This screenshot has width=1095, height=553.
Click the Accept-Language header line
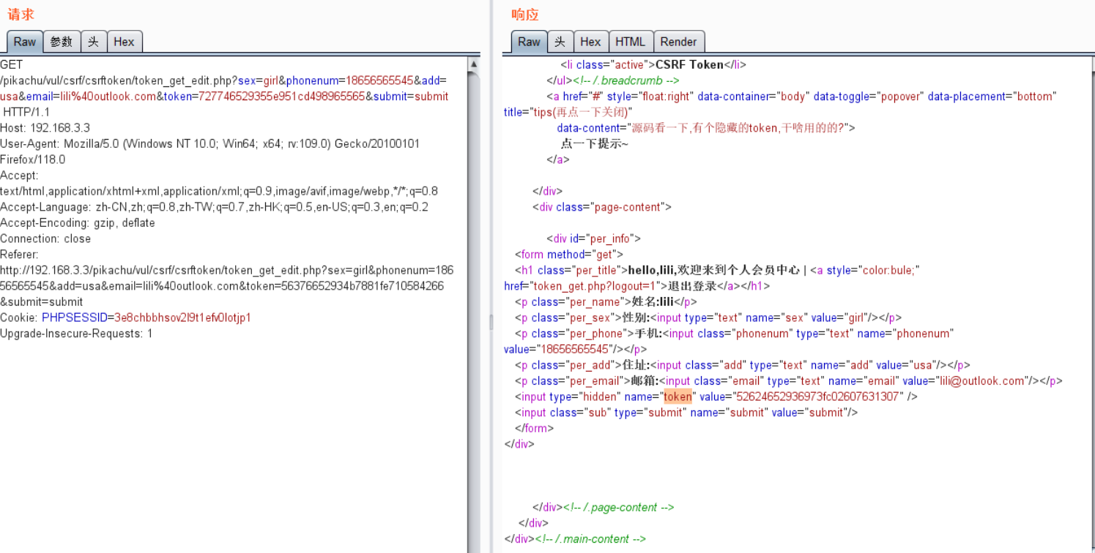tap(215, 207)
